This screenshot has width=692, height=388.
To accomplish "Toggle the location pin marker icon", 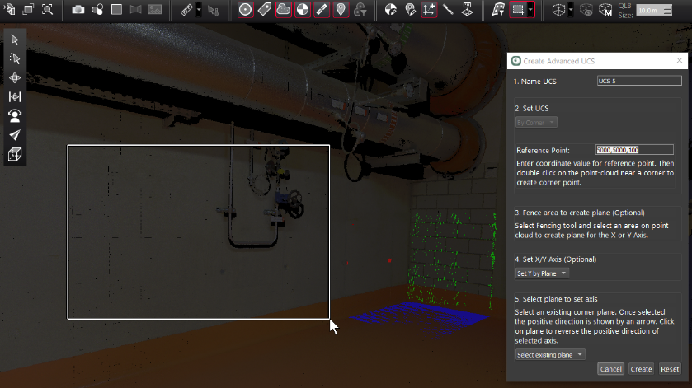I will click(x=341, y=10).
